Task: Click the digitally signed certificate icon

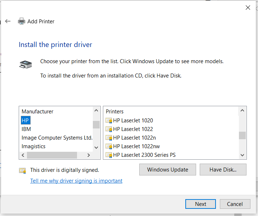Action: [x=23, y=171]
